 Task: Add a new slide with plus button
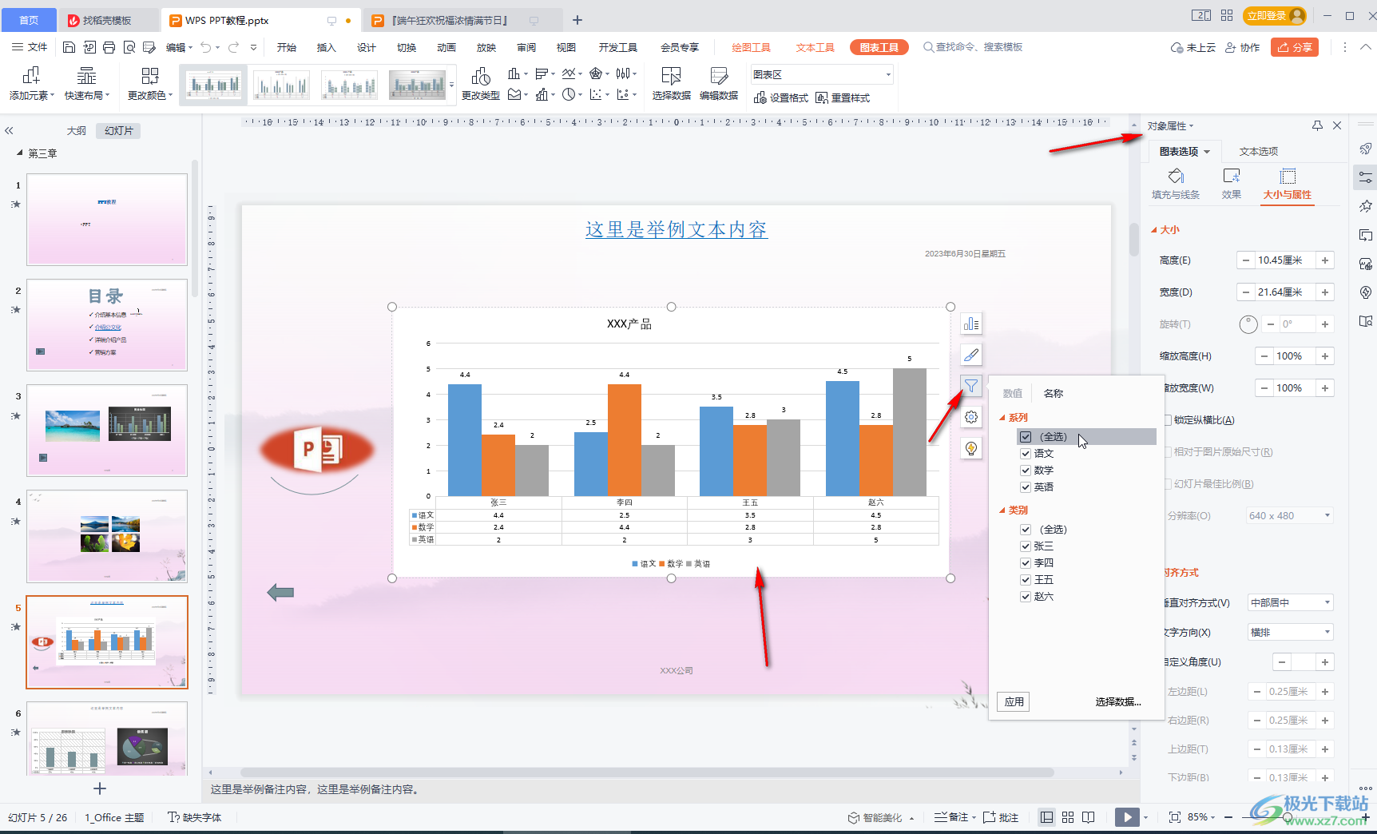point(100,788)
